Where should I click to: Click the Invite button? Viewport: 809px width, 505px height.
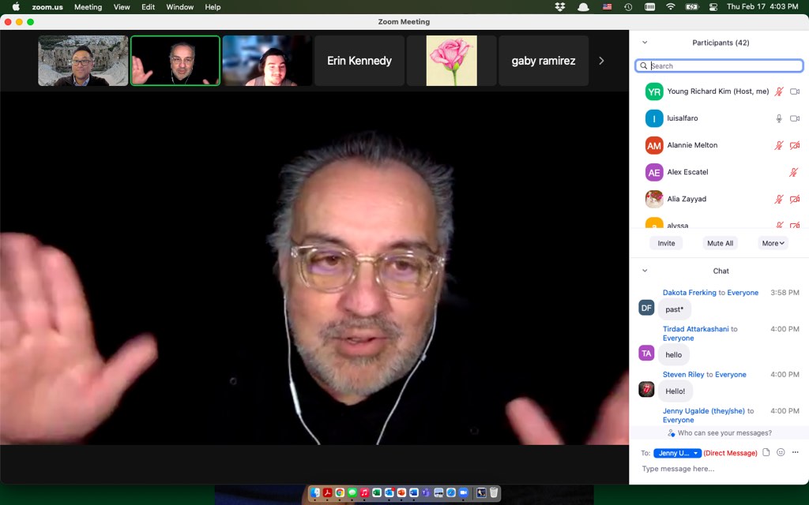666,243
